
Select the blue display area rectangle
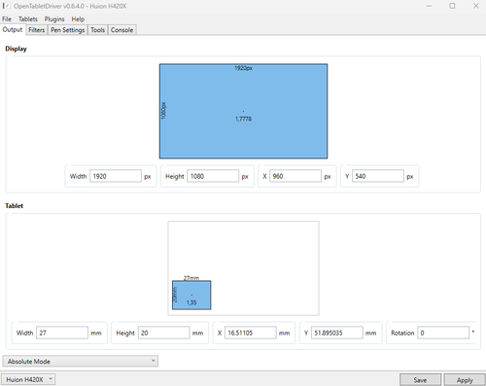tap(243, 111)
